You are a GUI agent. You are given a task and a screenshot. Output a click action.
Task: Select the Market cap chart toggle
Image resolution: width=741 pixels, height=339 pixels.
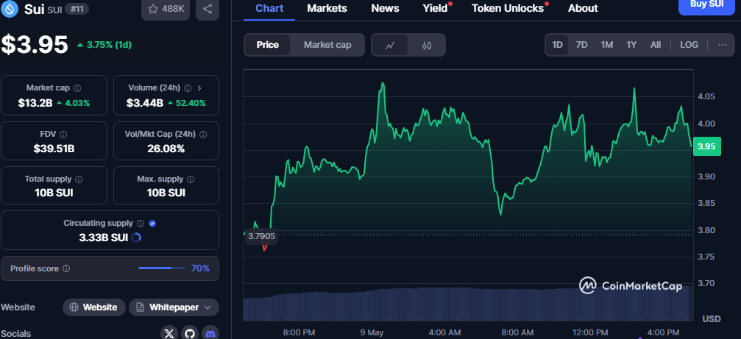(x=327, y=45)
